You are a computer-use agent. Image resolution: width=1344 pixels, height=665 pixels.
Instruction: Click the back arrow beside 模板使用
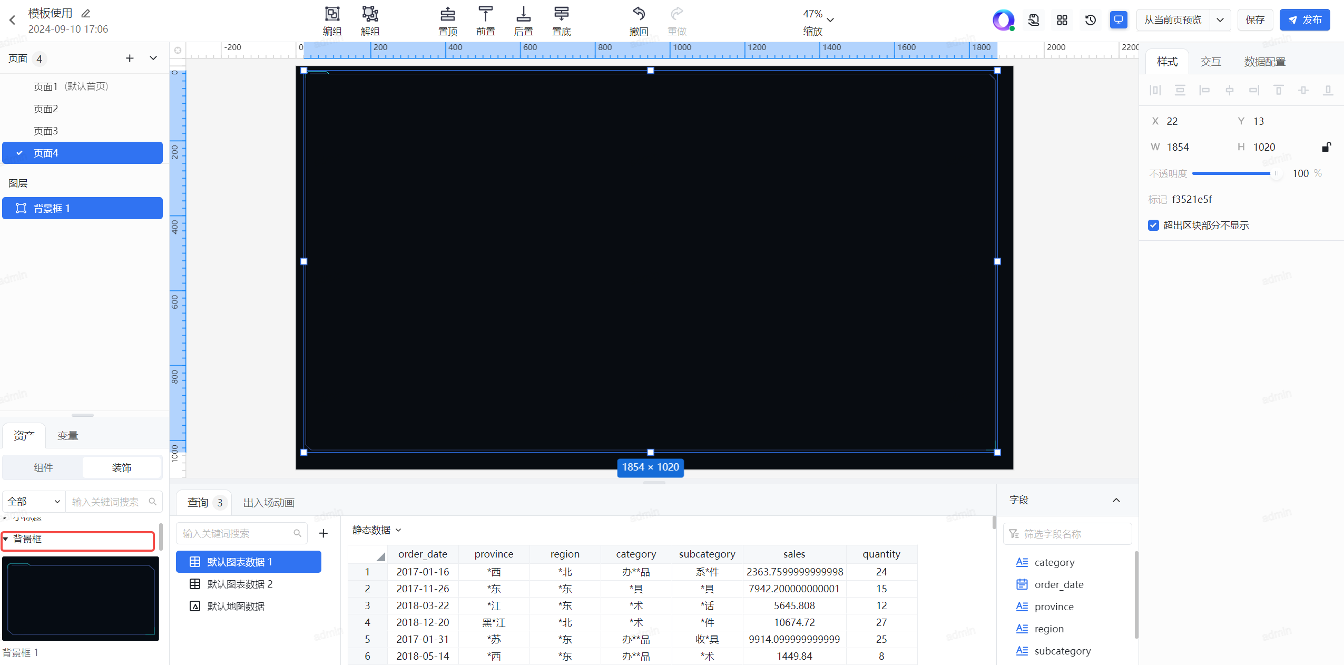coord(13,21)
